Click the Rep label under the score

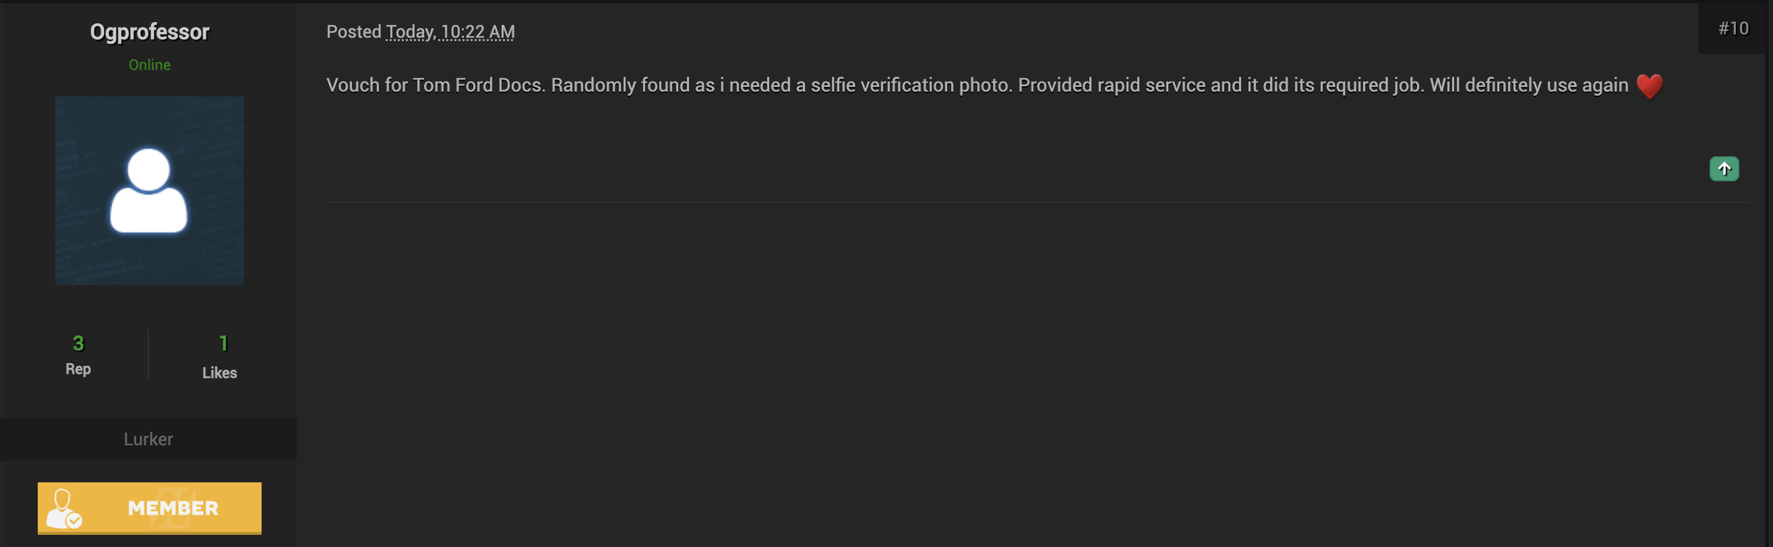pyautogui.click(x=78, y=368)
